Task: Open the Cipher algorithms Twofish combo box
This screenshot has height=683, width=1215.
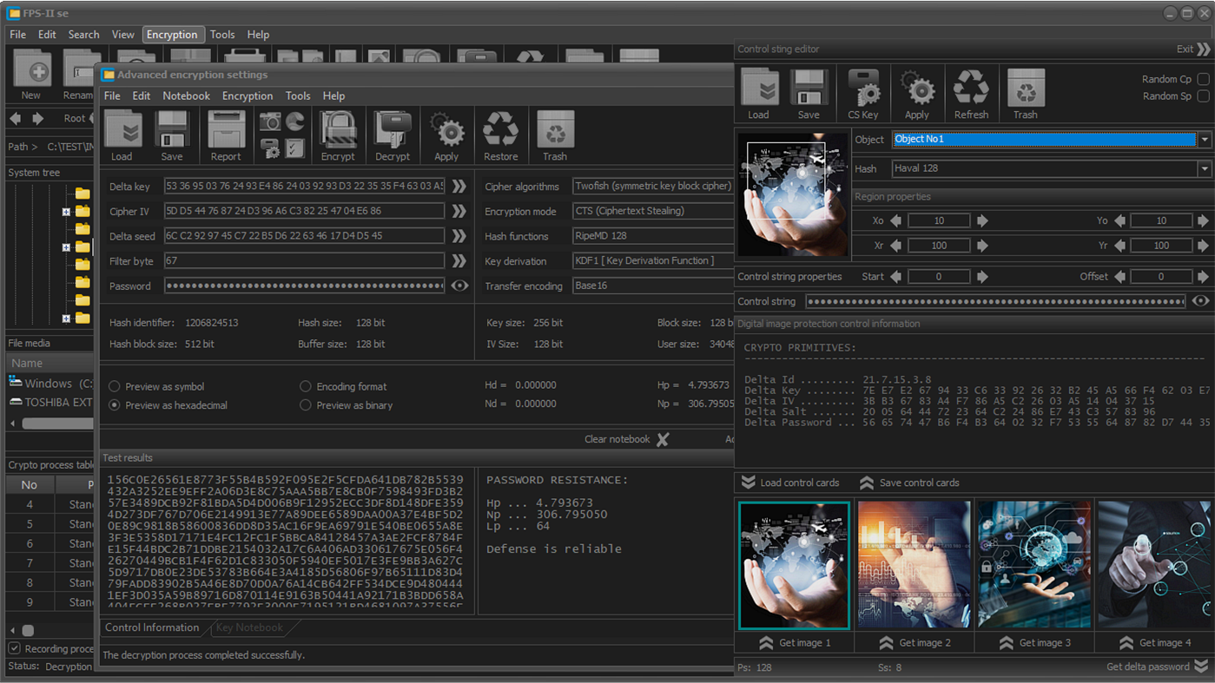Action: coord(653,186)
